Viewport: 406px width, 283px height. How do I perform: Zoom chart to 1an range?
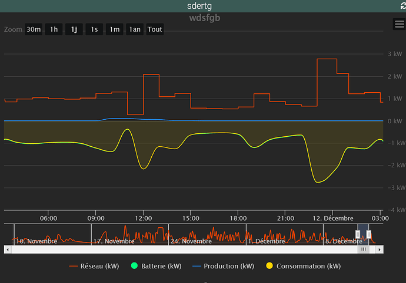(x=135, y=29)
